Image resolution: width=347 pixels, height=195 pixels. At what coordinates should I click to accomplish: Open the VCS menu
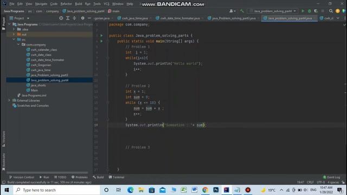pyautogui.click(x=106, y=4)
